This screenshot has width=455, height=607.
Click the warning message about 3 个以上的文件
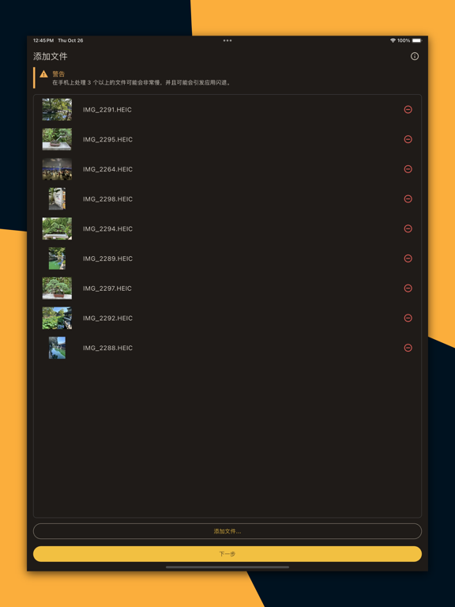(141, 82)
